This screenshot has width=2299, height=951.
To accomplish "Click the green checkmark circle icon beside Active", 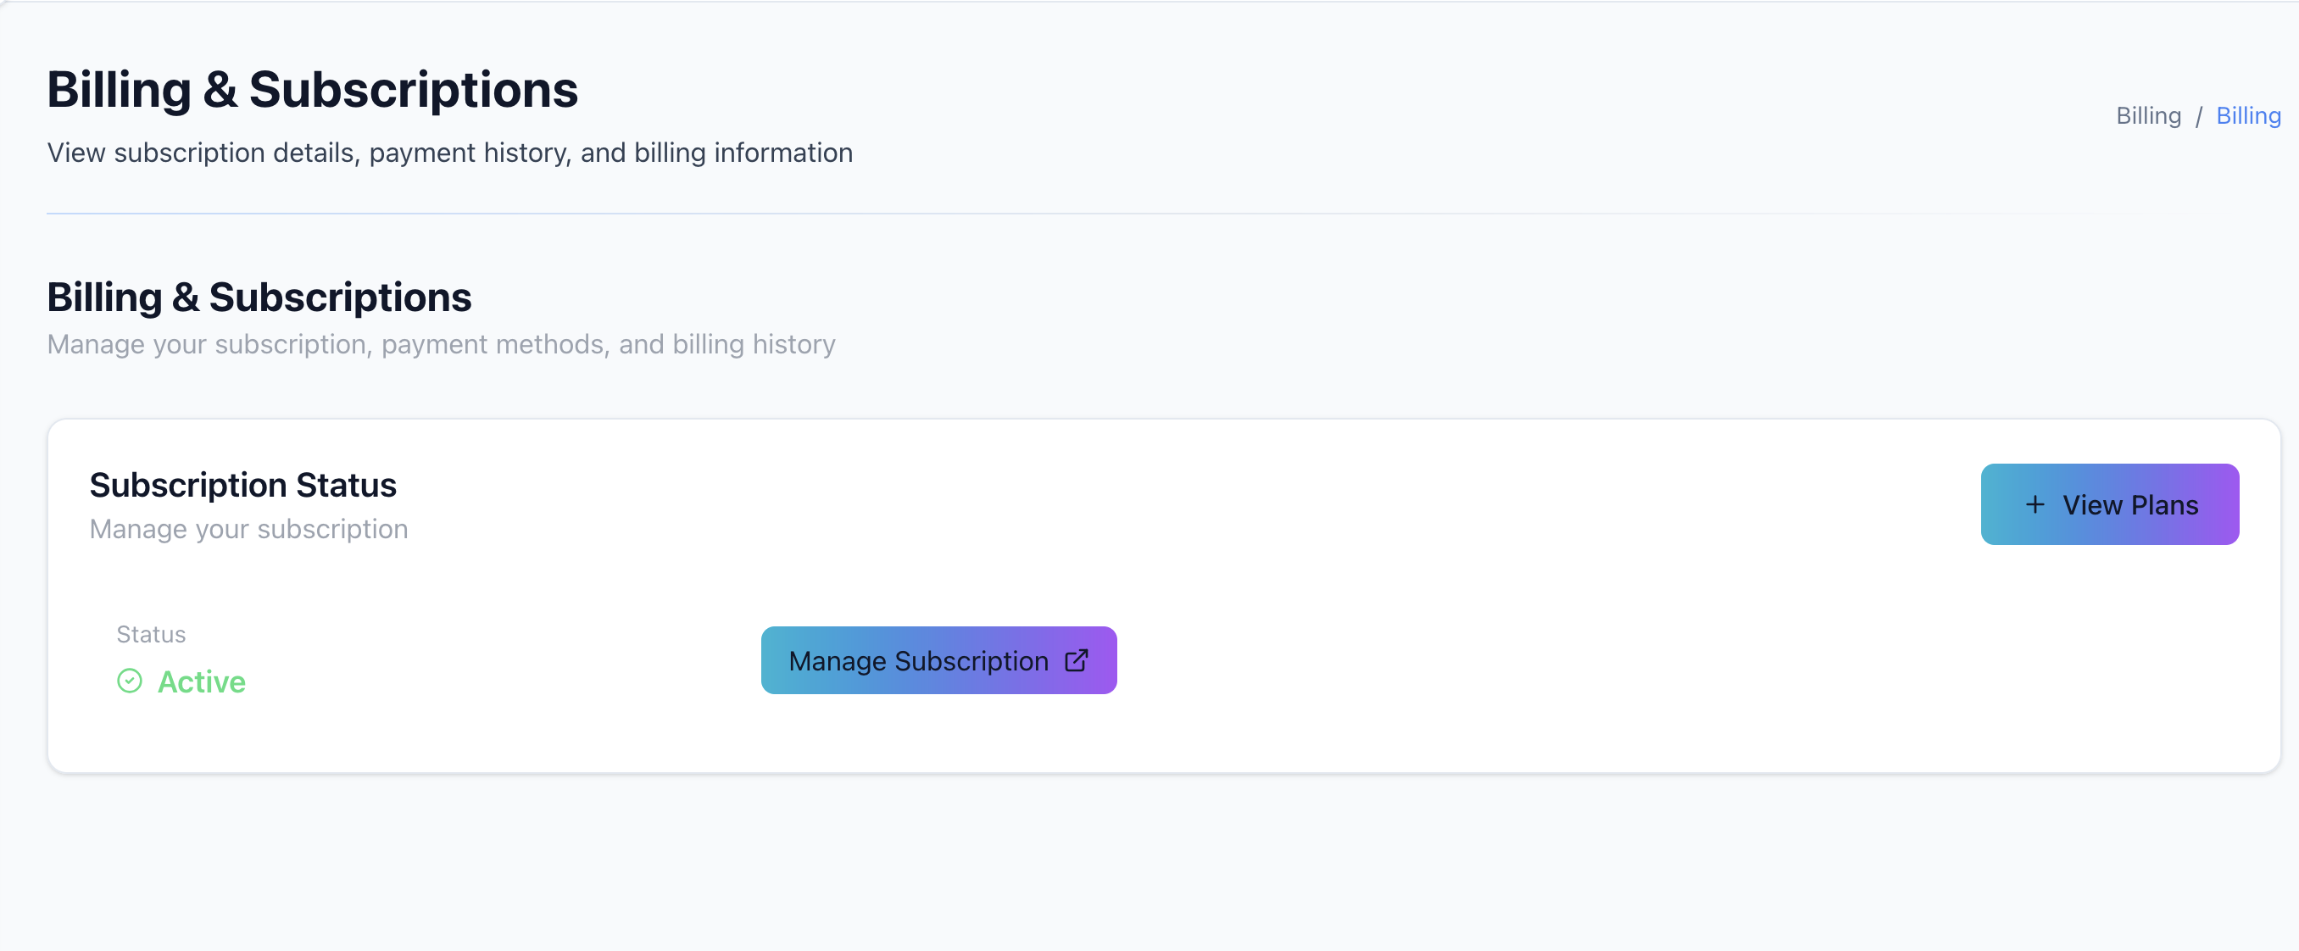I will tap(130, 681).
